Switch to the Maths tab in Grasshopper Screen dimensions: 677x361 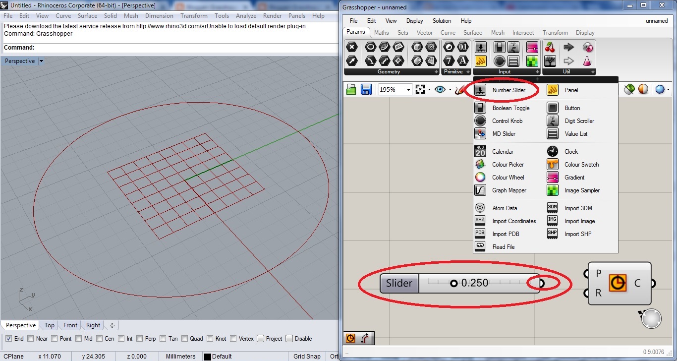click(381, 32)
